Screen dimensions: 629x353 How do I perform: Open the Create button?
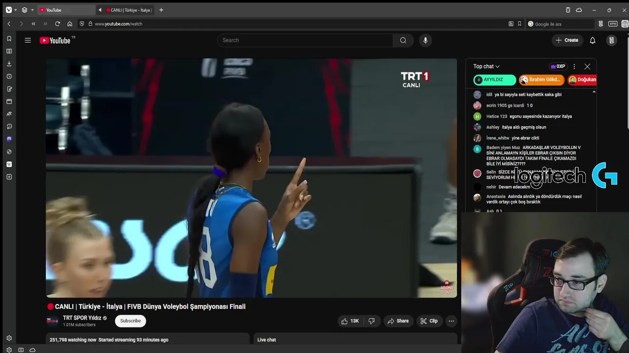pyautogui.click(x=567, y=40)
